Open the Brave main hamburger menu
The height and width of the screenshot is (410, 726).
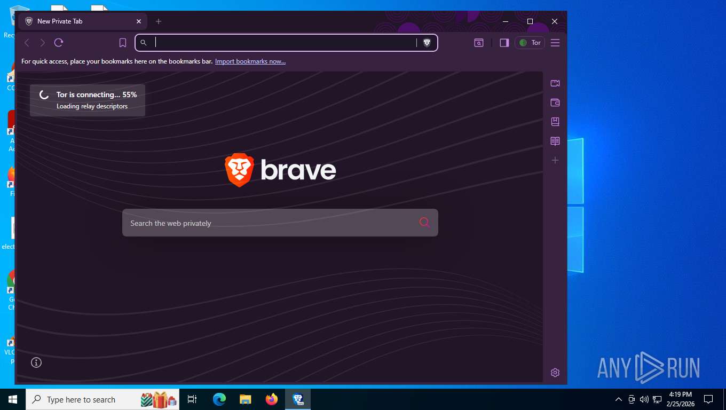tap(555, 43)
